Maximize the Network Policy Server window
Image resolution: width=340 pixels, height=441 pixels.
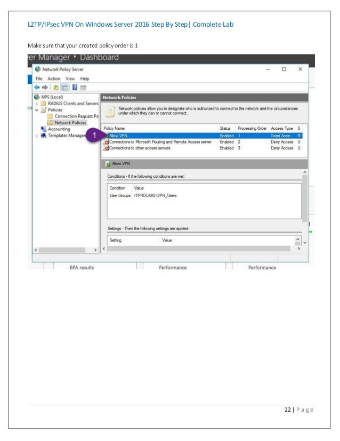click(x=284, y=69)
